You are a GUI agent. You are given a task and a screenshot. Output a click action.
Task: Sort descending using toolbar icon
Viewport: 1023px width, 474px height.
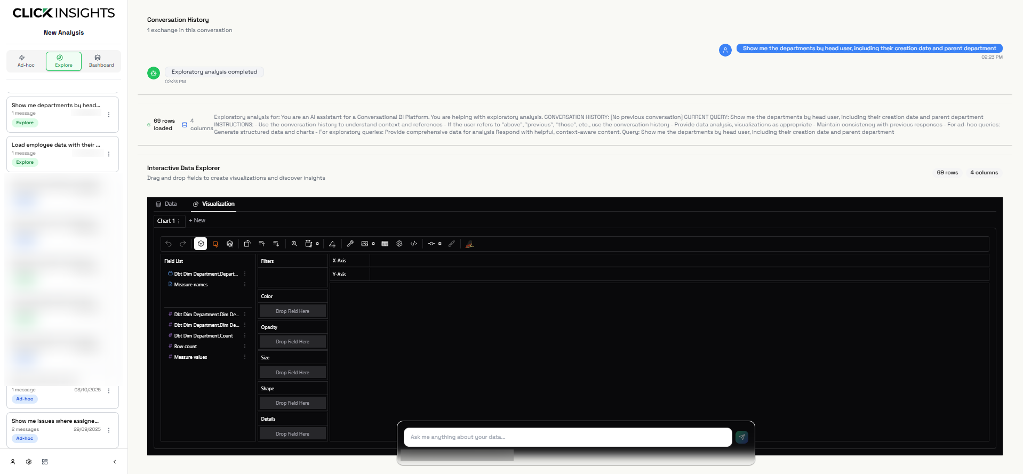click(x=276, y=244)
